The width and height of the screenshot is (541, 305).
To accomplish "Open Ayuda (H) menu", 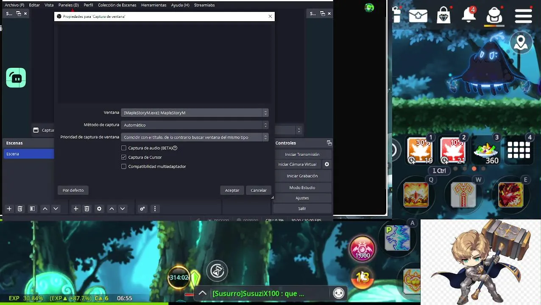I will click(x=180, y=5).
